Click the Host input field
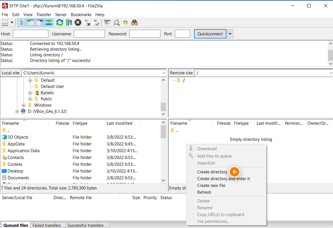 click(30, 33)
